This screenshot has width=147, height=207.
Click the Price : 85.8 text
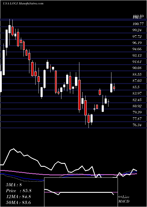point(19,191)
